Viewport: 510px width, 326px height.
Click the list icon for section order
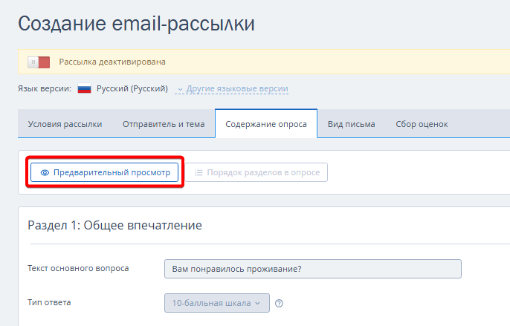click(198, 172)
